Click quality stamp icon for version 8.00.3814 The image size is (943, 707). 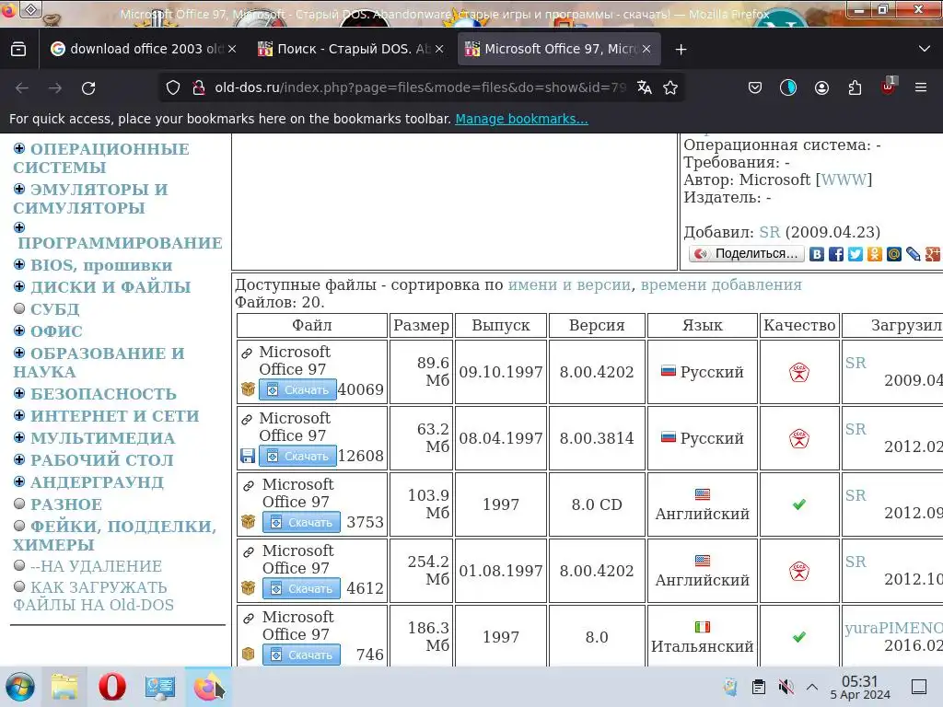(x=798, y=438)
